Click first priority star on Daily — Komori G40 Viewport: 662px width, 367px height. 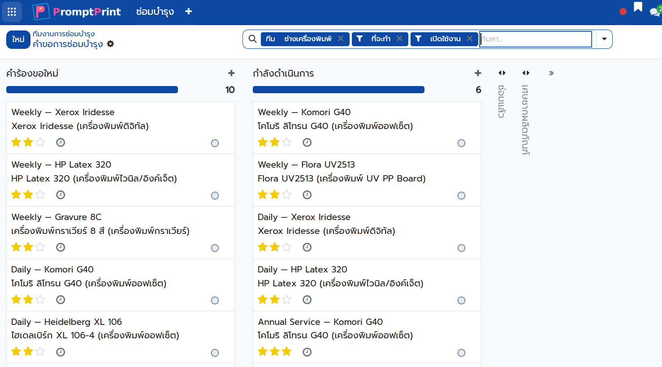pos(17,300)
